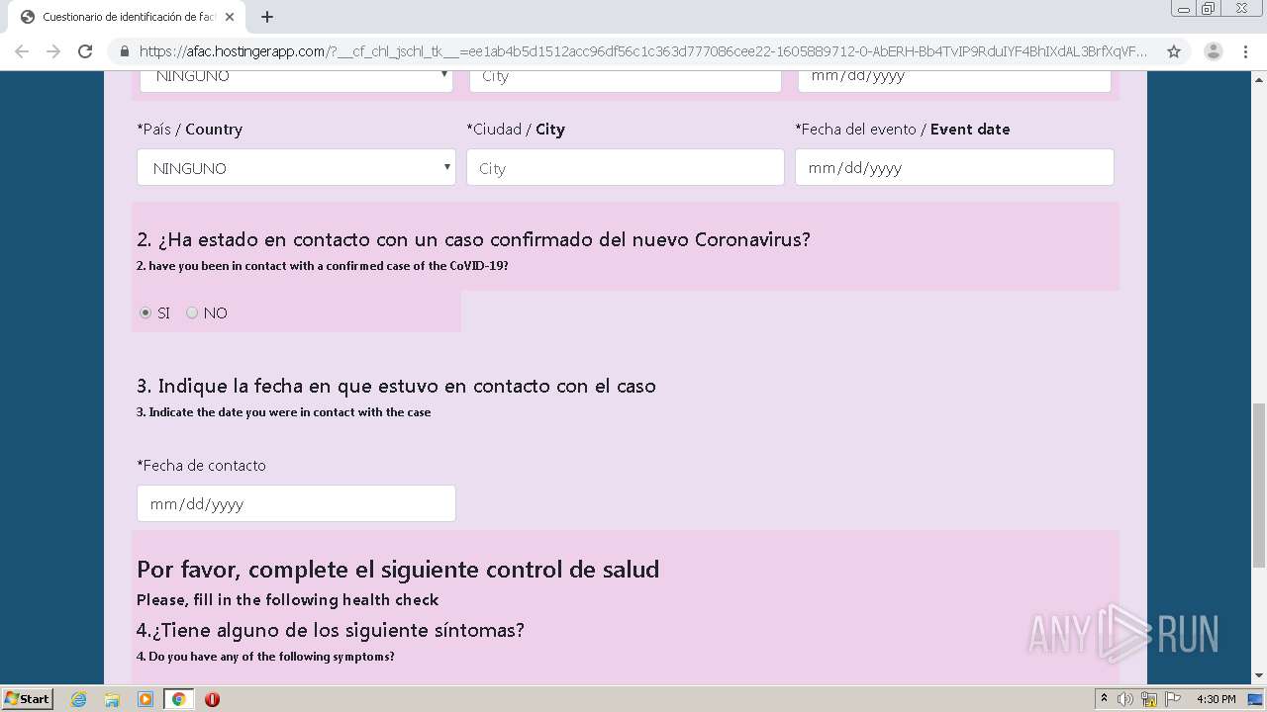The height and width of the screenshot is (712, 1267).
Task: Open Internet Explorer from taskbar
Action: (x=79, y=699)
